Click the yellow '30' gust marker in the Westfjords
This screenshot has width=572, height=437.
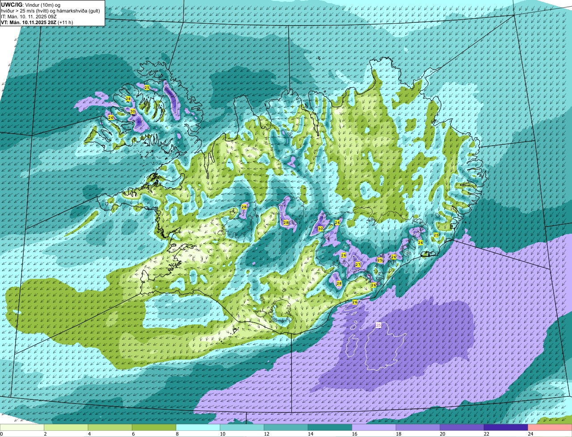coord(133,111)
